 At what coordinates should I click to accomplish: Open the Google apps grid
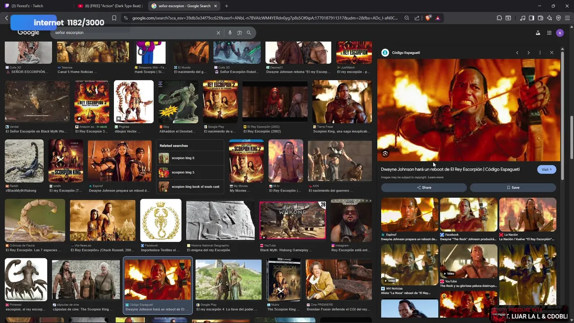click(x=549, y=33)
